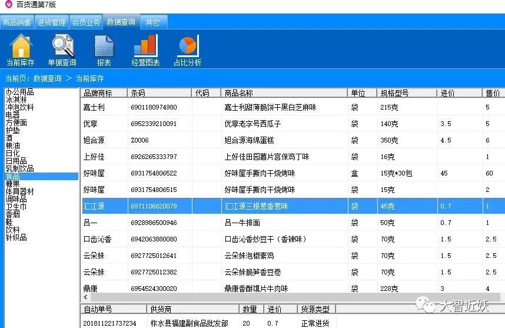Open the 经营图表 bar chart icon

click(145, 50)
